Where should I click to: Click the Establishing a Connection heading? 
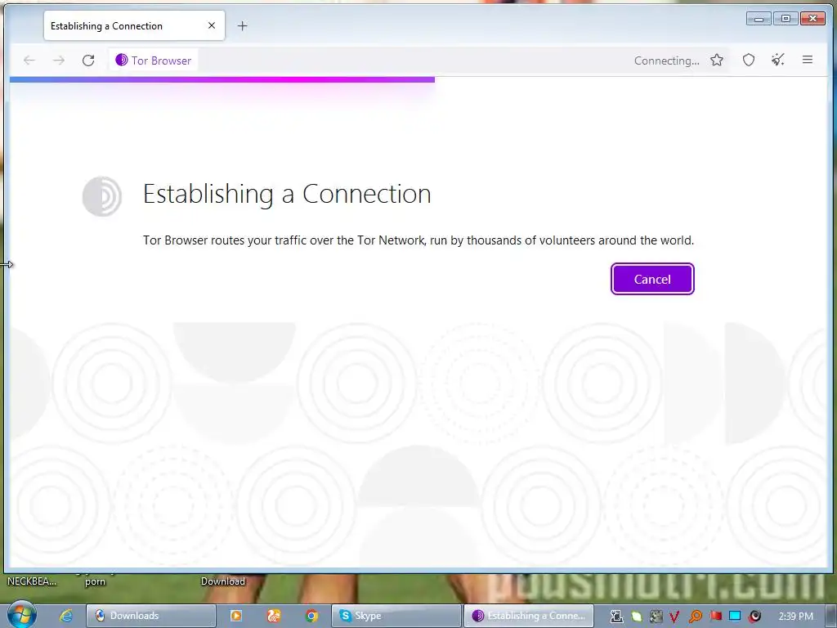pos(287,194)
